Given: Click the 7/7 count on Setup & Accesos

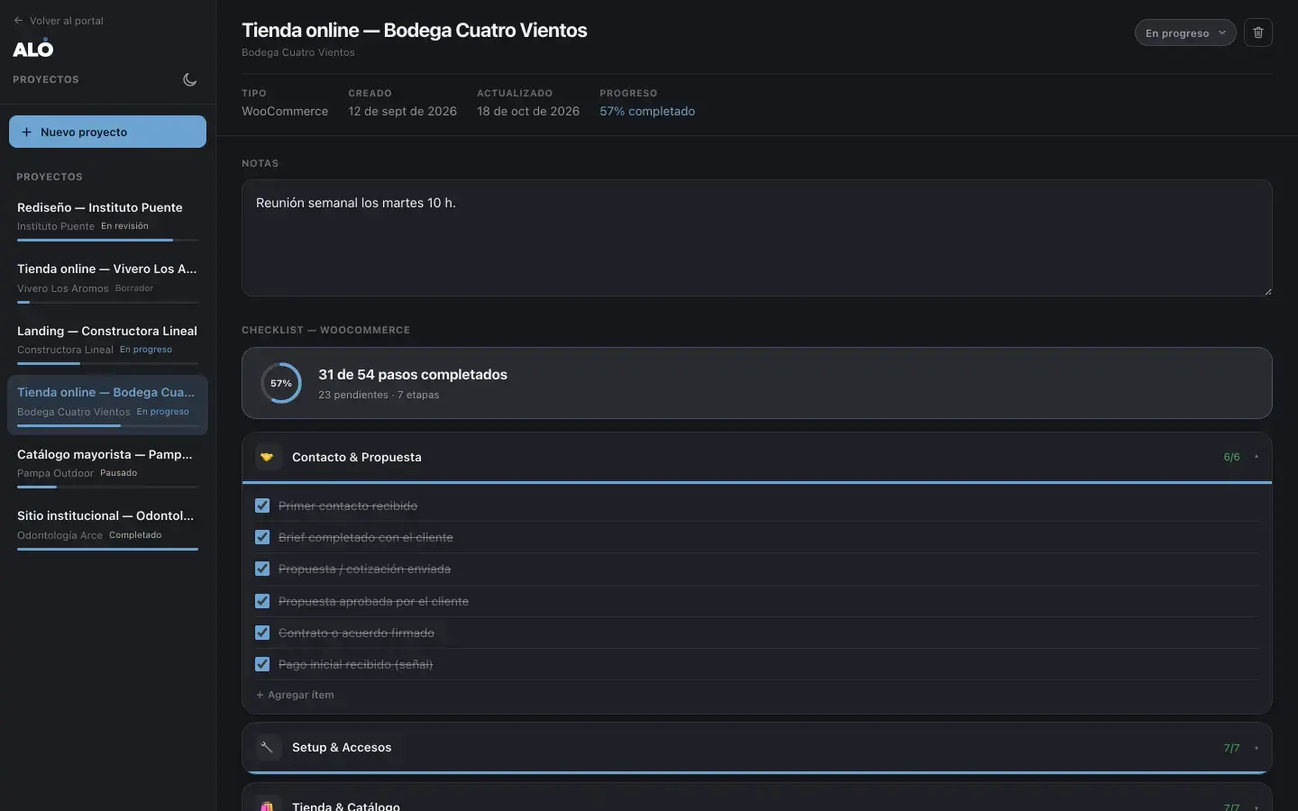Looking at the screenshot, I should (x=1231, y=748).
